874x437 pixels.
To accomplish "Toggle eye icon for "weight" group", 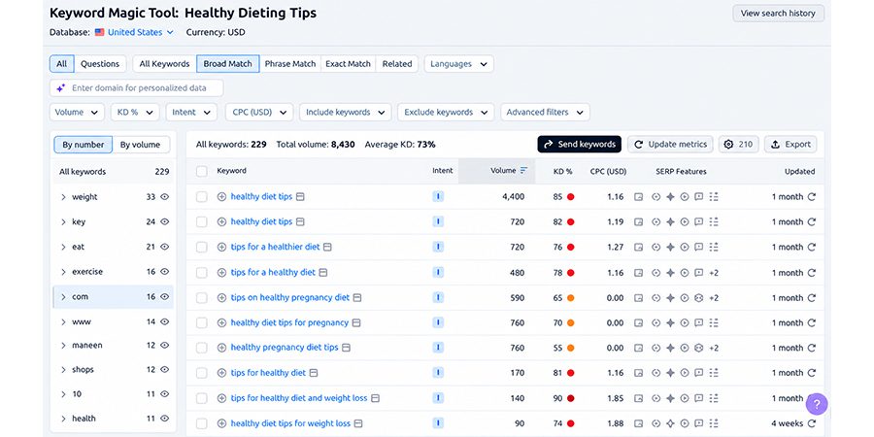I will click(x=164, y=197).
